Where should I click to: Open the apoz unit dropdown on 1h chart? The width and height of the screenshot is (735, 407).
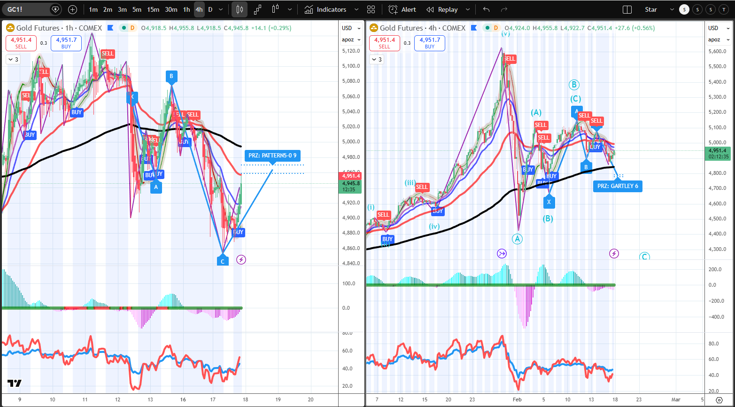coord(351,39)
